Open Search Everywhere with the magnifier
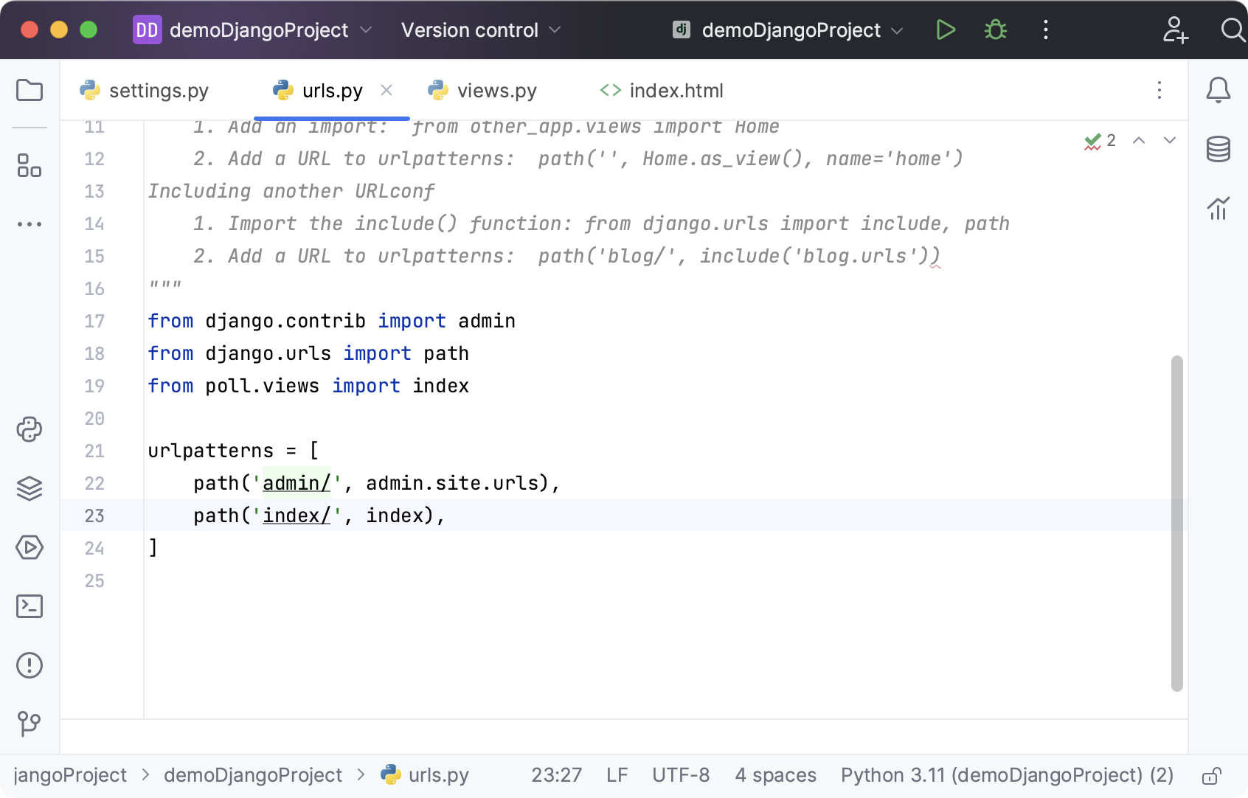Viewport: 1248px width, 798px height. coord(1233,30)
